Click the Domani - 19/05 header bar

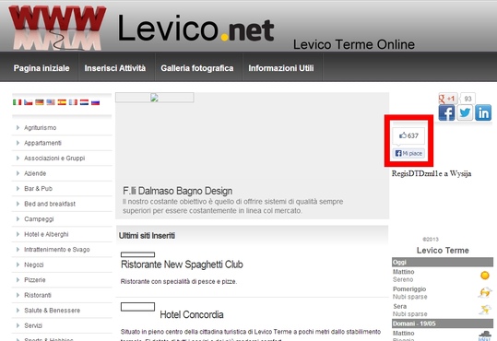443,323
